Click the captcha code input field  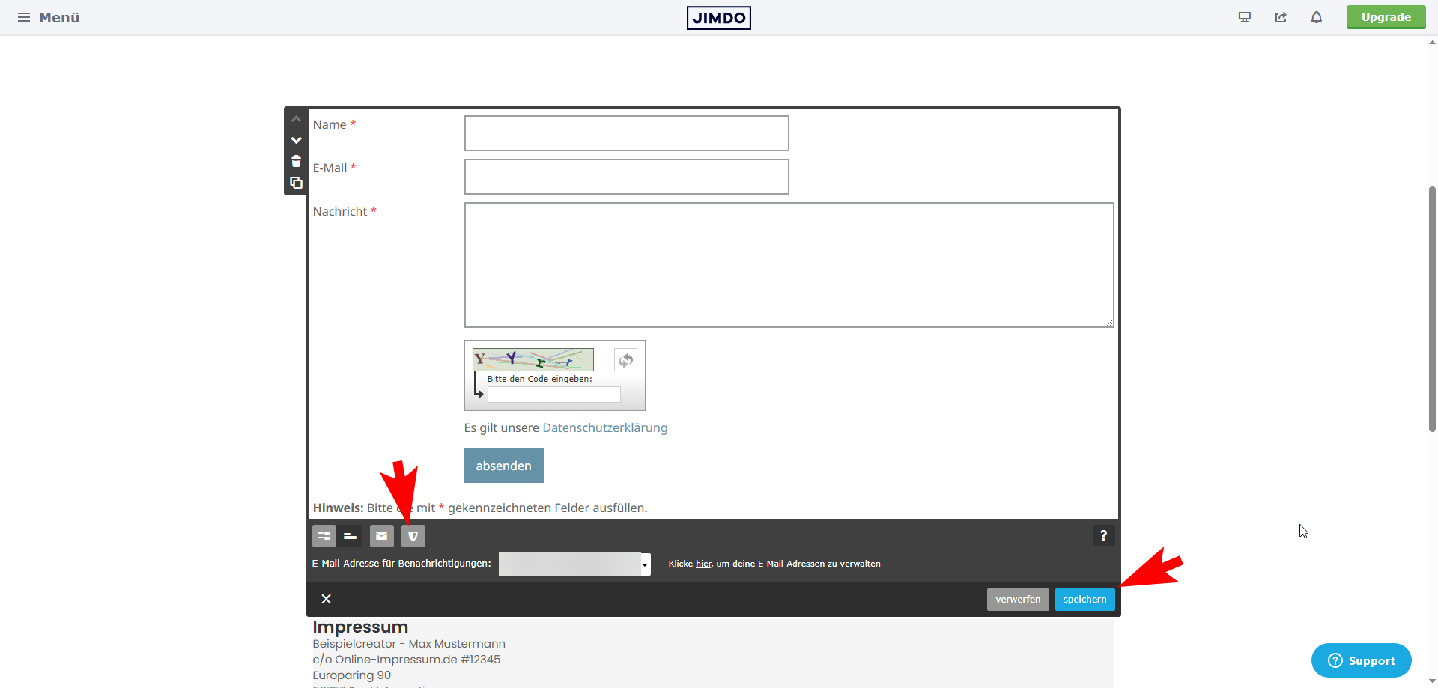click(x=554, y=395)
